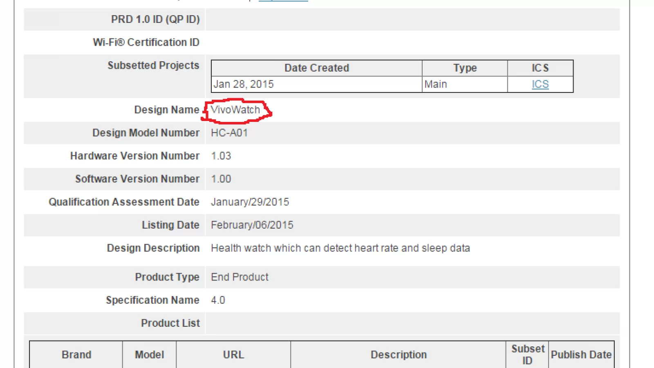The image size is (654, 368).
Task: Click the "Subsetted Projects" label
Action: [153, 65]
